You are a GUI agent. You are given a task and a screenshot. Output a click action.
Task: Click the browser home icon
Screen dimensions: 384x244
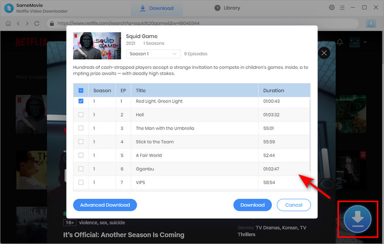pos(8,23)
